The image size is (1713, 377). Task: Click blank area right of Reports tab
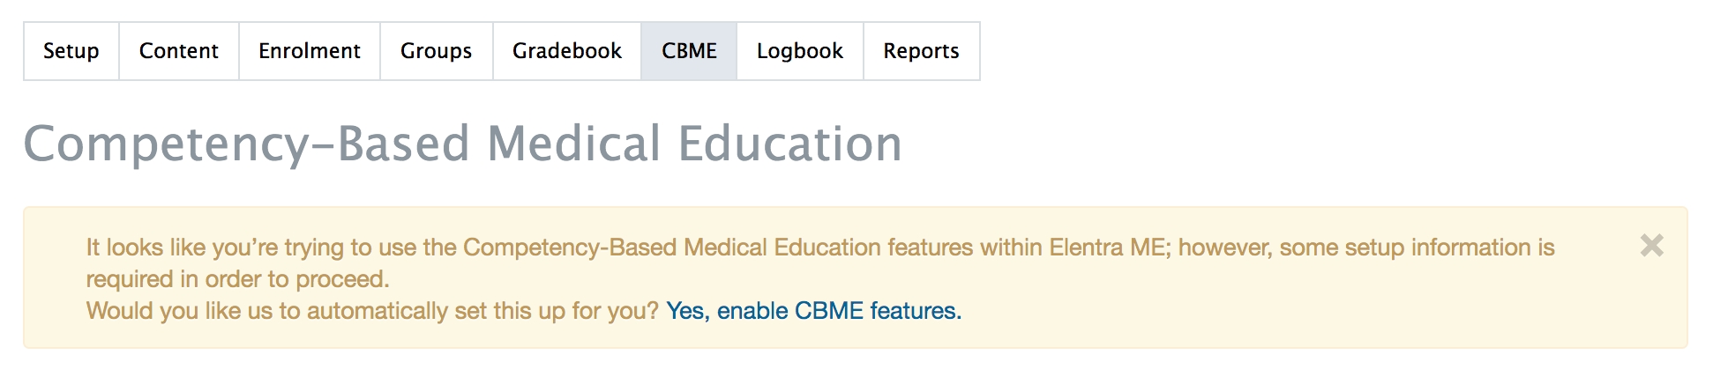(1235, 51)
